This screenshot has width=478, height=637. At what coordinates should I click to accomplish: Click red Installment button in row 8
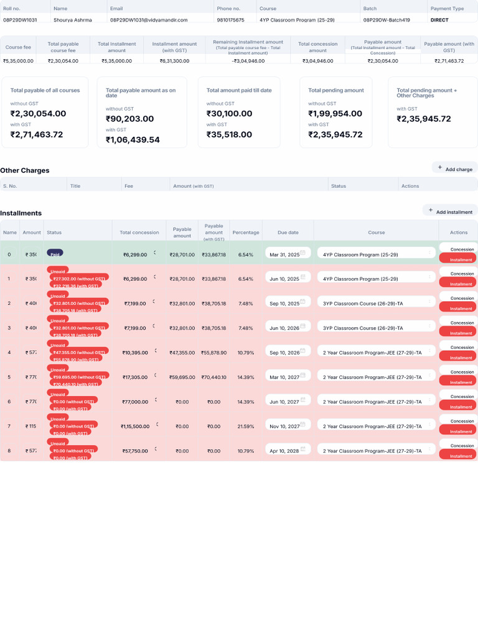[x=458, y=455]
